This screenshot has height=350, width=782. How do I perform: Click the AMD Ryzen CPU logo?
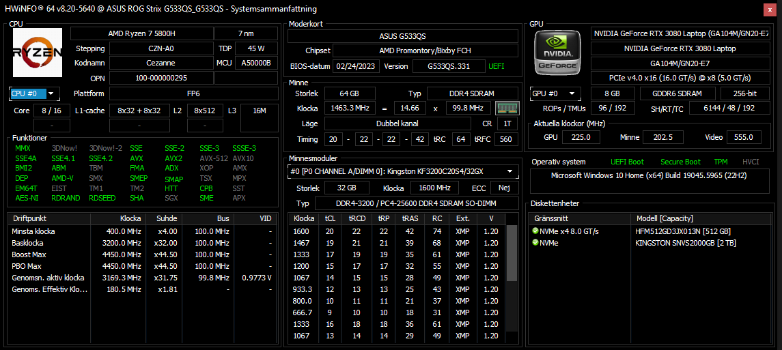38,53
